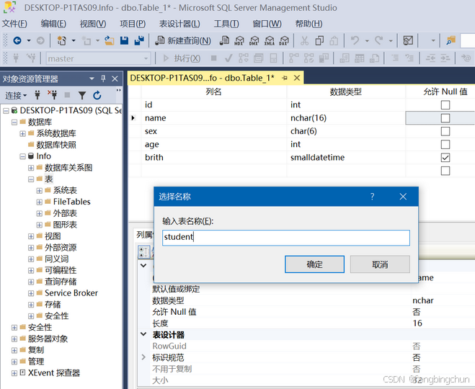Select the smalldatetime data type cell
The height and width of the screenshot is (389, 475).
click(x=346, y=158)
